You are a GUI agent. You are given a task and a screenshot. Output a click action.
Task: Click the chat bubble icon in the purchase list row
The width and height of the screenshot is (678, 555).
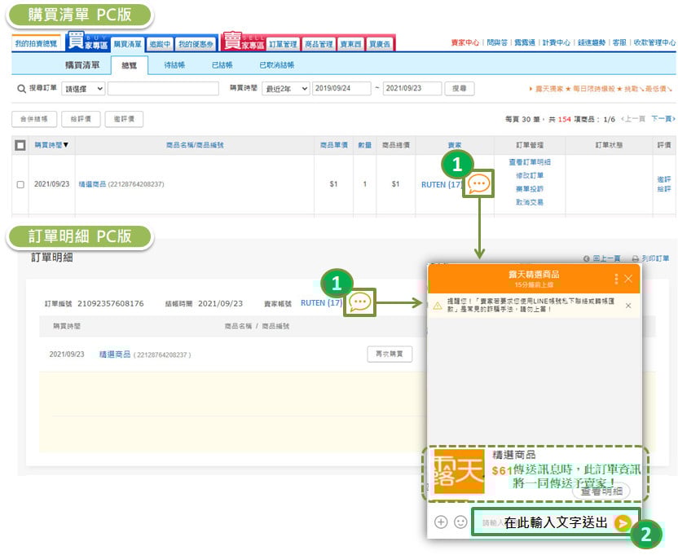479,184
